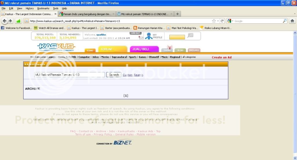This screenshot has width=297, height=160.
Task: Open the Tools menu
Action: click(56, 8)
